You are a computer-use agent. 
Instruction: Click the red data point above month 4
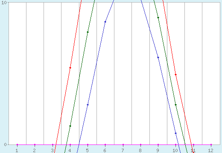(70, 68)
